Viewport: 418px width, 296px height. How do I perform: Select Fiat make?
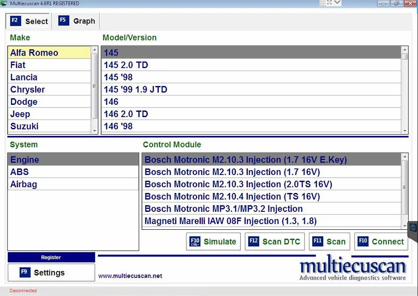[49, 65]
